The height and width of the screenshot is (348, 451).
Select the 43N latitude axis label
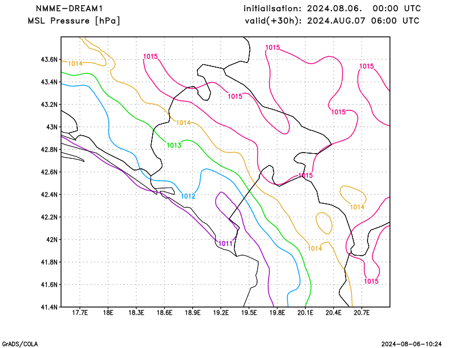click(x=52, y=127)
